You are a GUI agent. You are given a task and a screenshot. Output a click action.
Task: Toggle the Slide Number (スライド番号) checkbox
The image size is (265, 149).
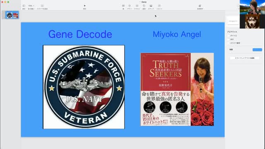point(229,43)
